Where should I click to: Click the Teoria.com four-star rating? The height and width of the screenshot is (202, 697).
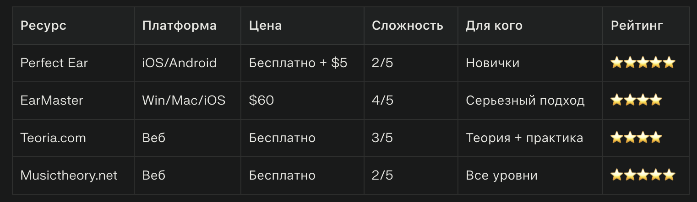(x=636, y=138)
